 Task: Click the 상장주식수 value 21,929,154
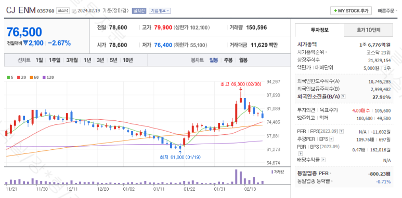pos(379,60)
